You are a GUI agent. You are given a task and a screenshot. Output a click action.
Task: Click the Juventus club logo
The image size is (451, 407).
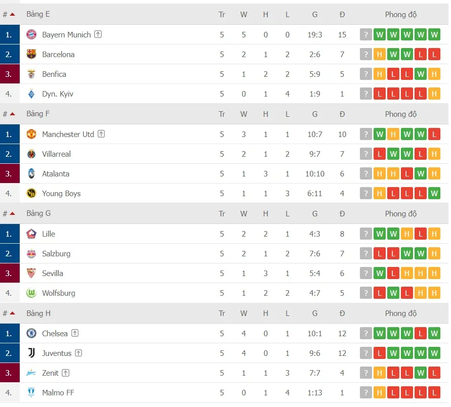(x=31, y=353)
